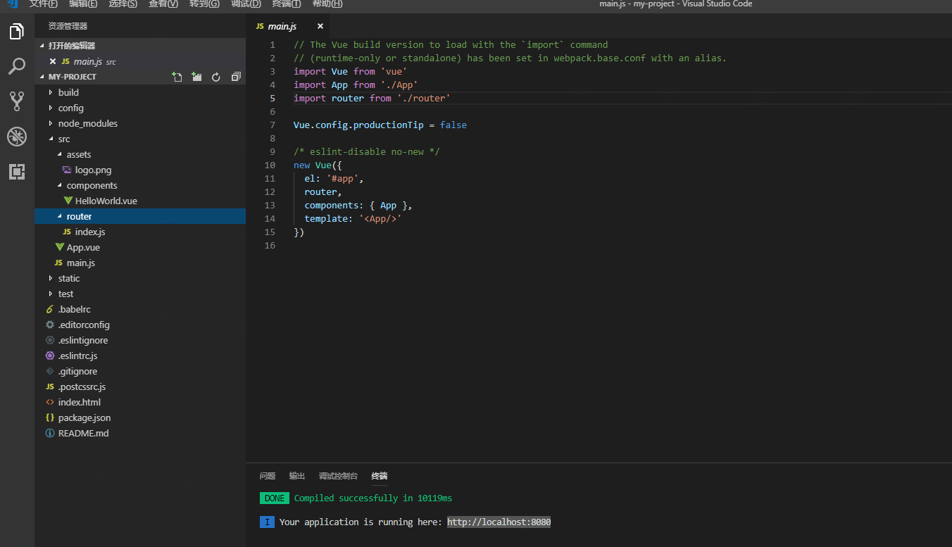Click 'Your application is running here:' text

361,522
